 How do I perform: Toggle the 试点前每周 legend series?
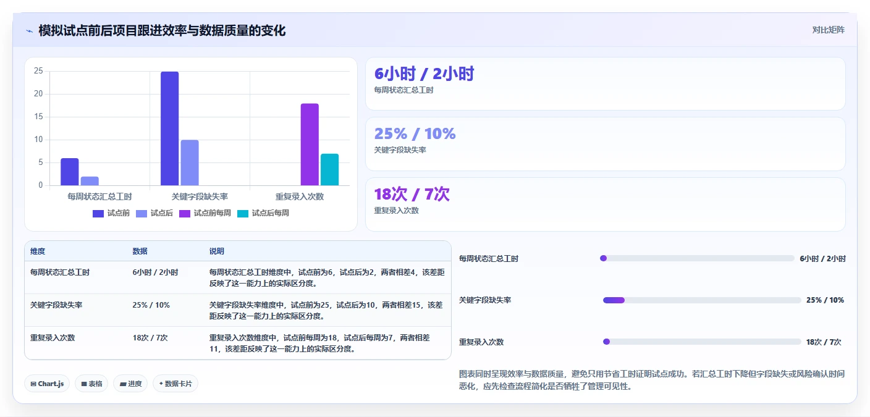[205, 213]
